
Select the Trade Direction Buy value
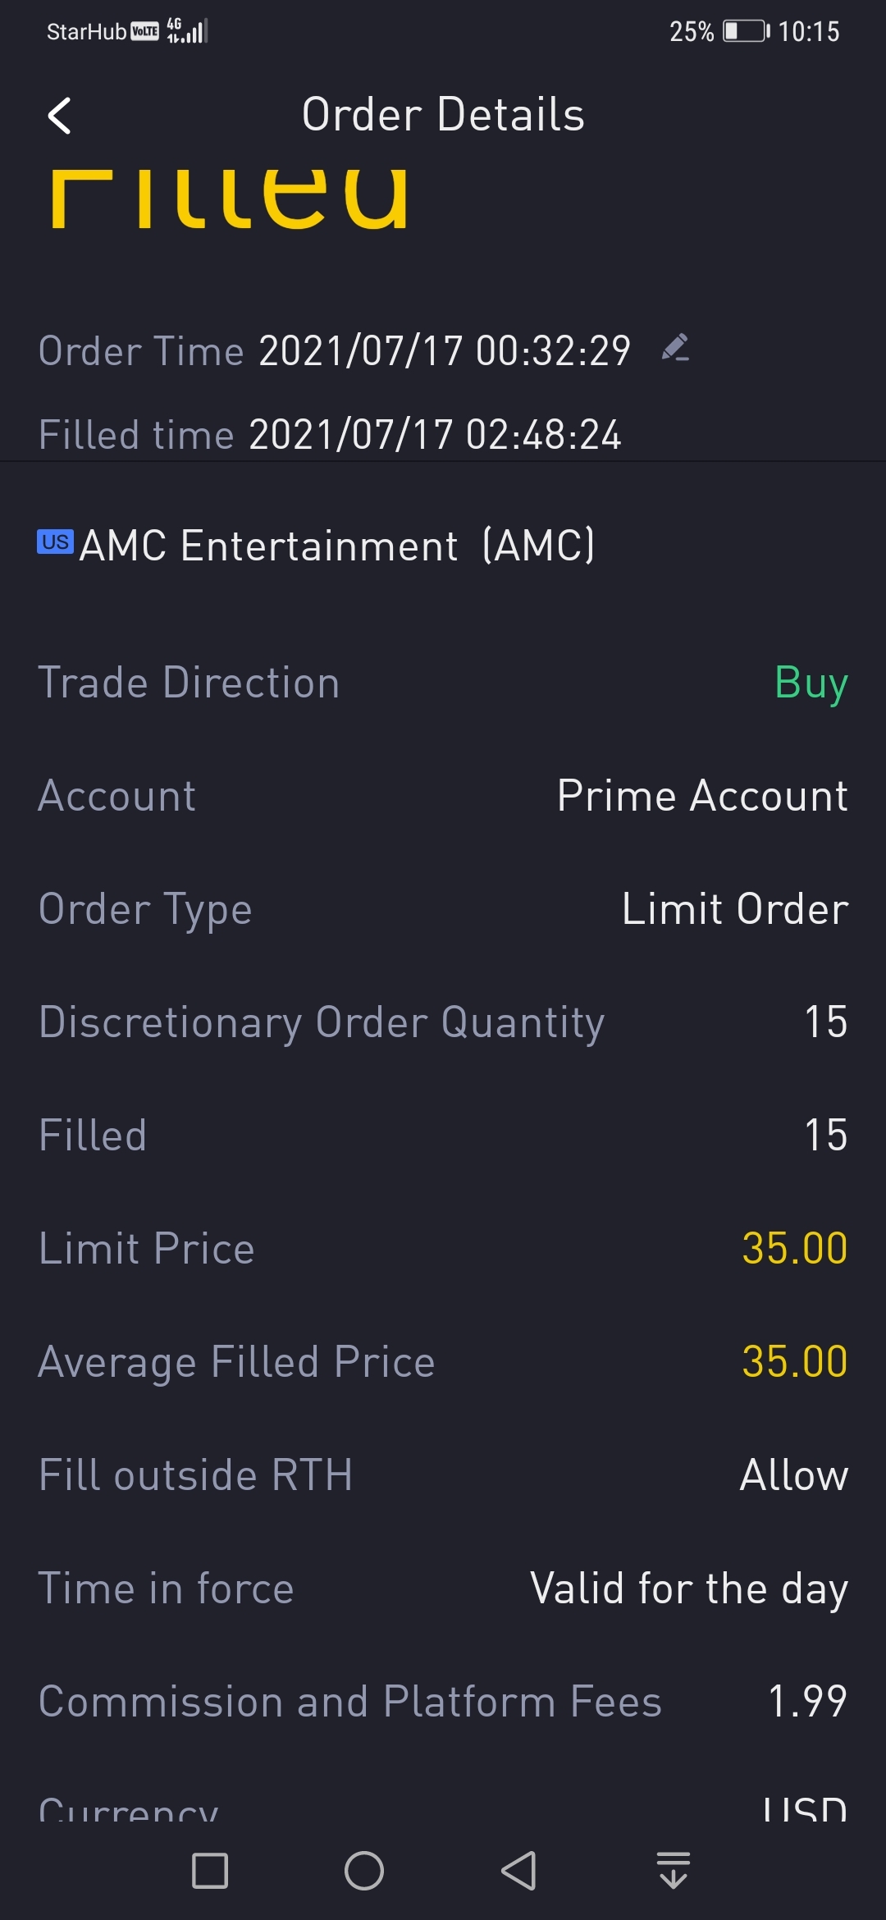[x=811, y=683]
